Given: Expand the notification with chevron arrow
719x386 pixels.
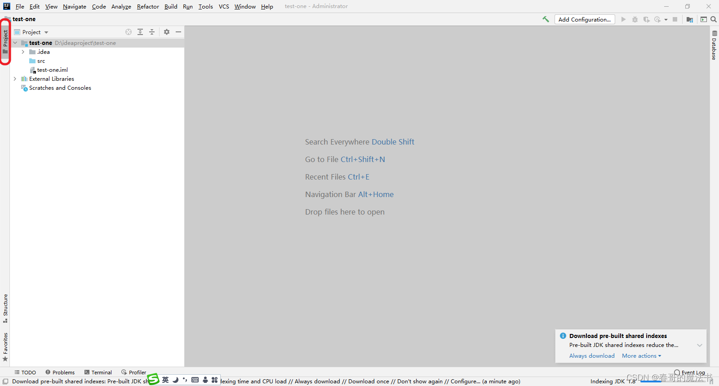Looking at the screenshot, I should tap(700, 345).
